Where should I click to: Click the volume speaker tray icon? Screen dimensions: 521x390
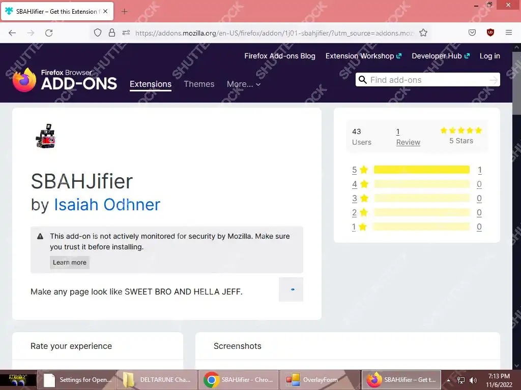(473, 380)
